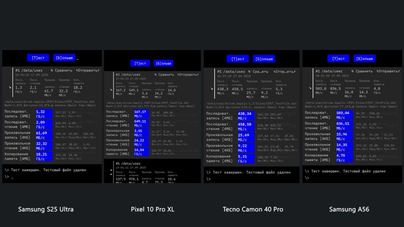Click Отправить in the Pixel 10 Pro XL panel
404x227 pixels.
click(188, 75)
